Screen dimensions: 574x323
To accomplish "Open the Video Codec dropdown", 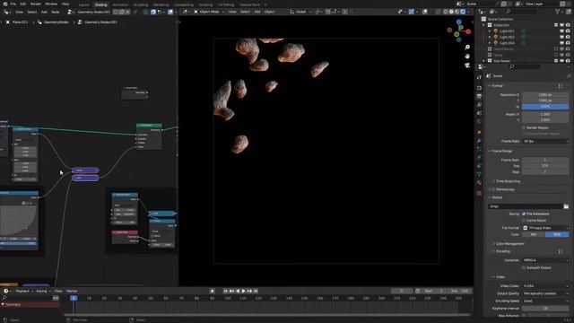I will [545, 286].
